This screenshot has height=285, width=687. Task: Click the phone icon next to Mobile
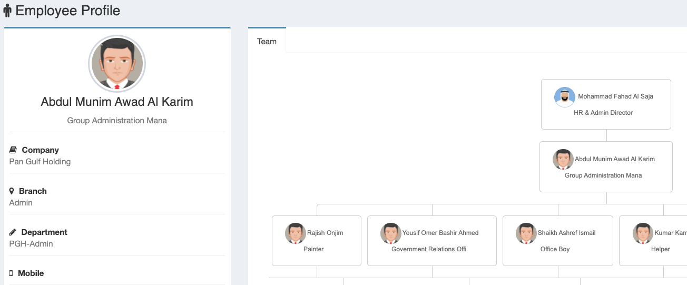click(11, 273)
